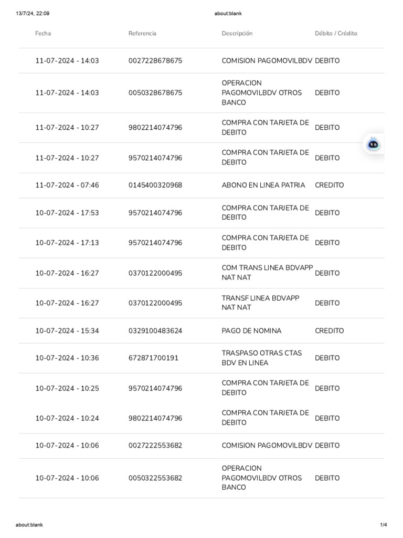This screenshot has width=403, height=538.
Task: Open the COM TRANS LINEA BDVAPP NAT NAT row
Action: pos(201,273)
